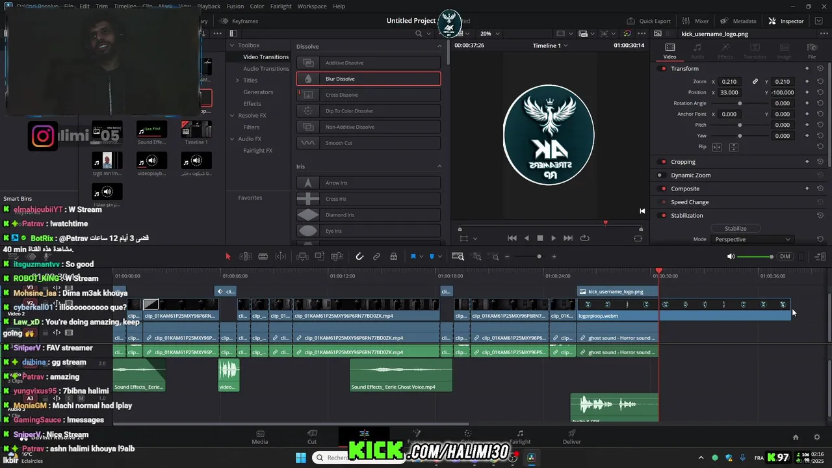This screenshot has height=468, width=832.
Task: Collapse the Iris transitions category
Action: (x=439, y=167)
